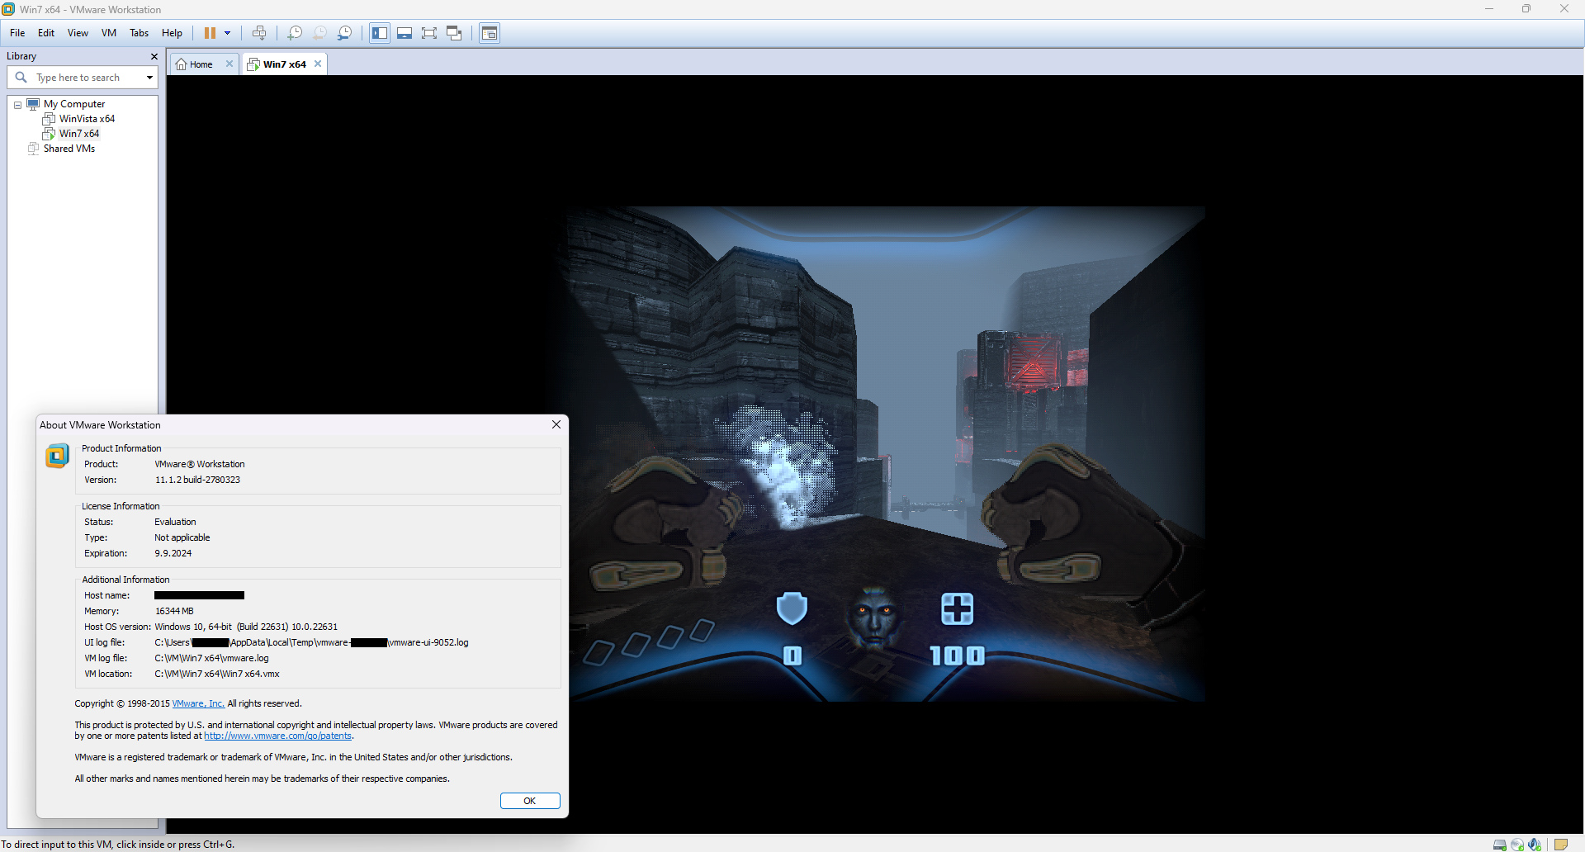Collapse the My Computer tree node
1585x852 pixels.
pyautogui.click(x=17, y=105)
